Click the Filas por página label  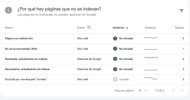pyautogui.click(x=125, y=90)
